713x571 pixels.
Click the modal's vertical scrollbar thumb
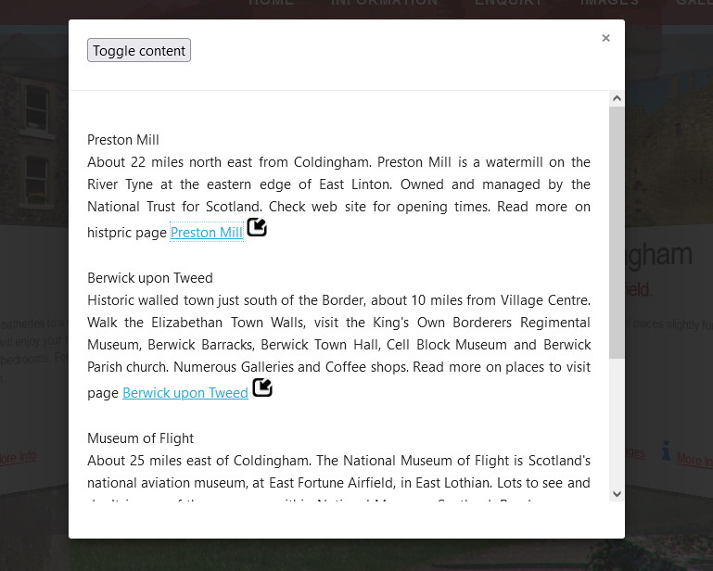617,232
